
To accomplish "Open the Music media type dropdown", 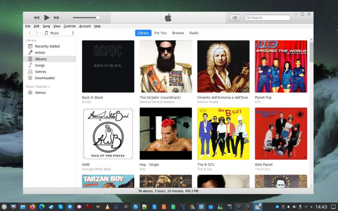I will (x=59, y=33).
